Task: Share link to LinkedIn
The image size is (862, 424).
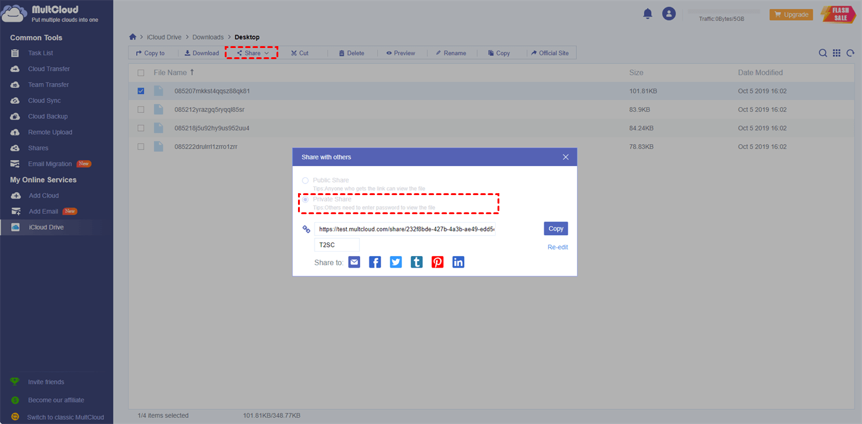Action: pyautogui.click(x=458, y=262)
